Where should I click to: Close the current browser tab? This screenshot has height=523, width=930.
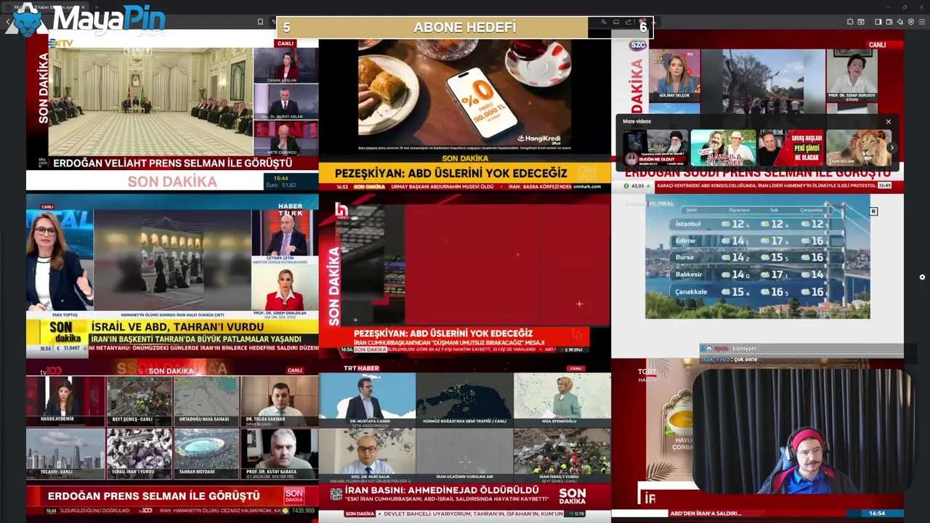(x=83, y=7)
